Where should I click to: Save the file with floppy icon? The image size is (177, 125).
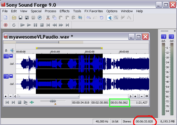pyautogui.click(x=20, y=18)
